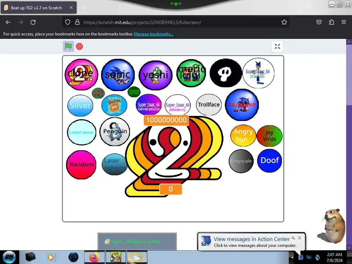Select the blue sonic character circle
This screenshot has height=264, width=352.
click(x=118, y=75)
